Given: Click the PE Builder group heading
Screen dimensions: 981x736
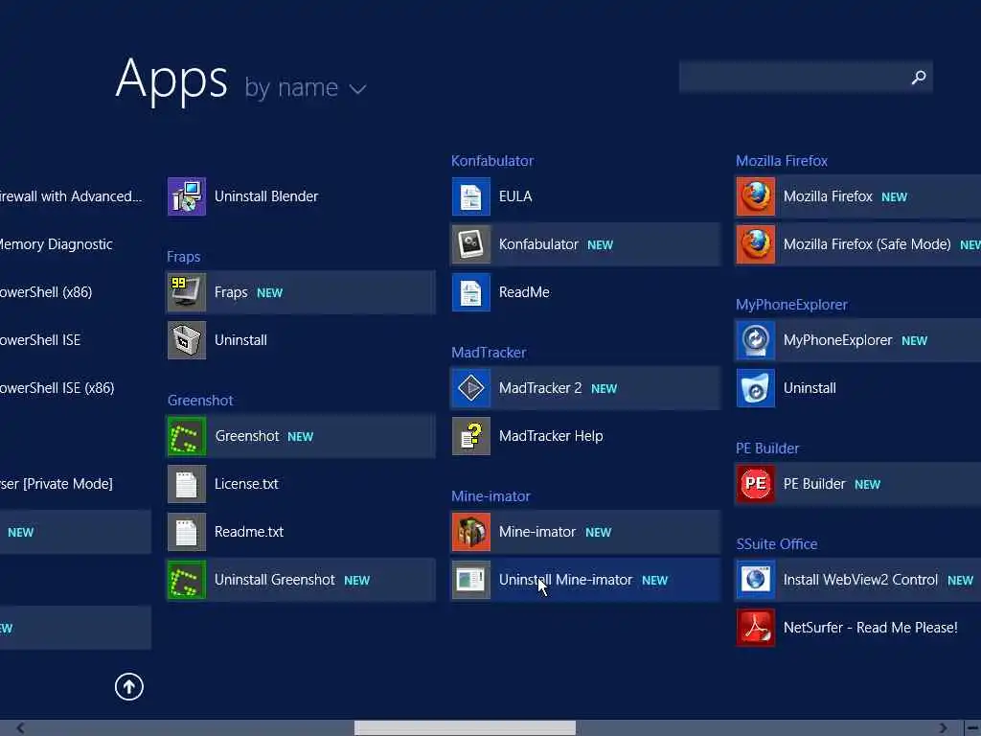Looking at the screenshot, I should [x=767, y=448].
